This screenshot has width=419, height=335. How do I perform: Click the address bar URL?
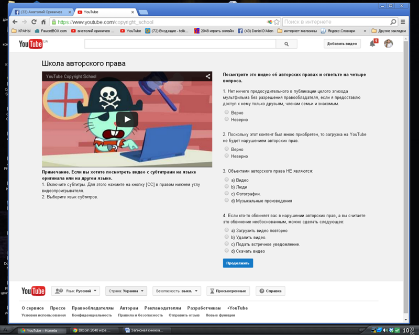pos(106,22)
